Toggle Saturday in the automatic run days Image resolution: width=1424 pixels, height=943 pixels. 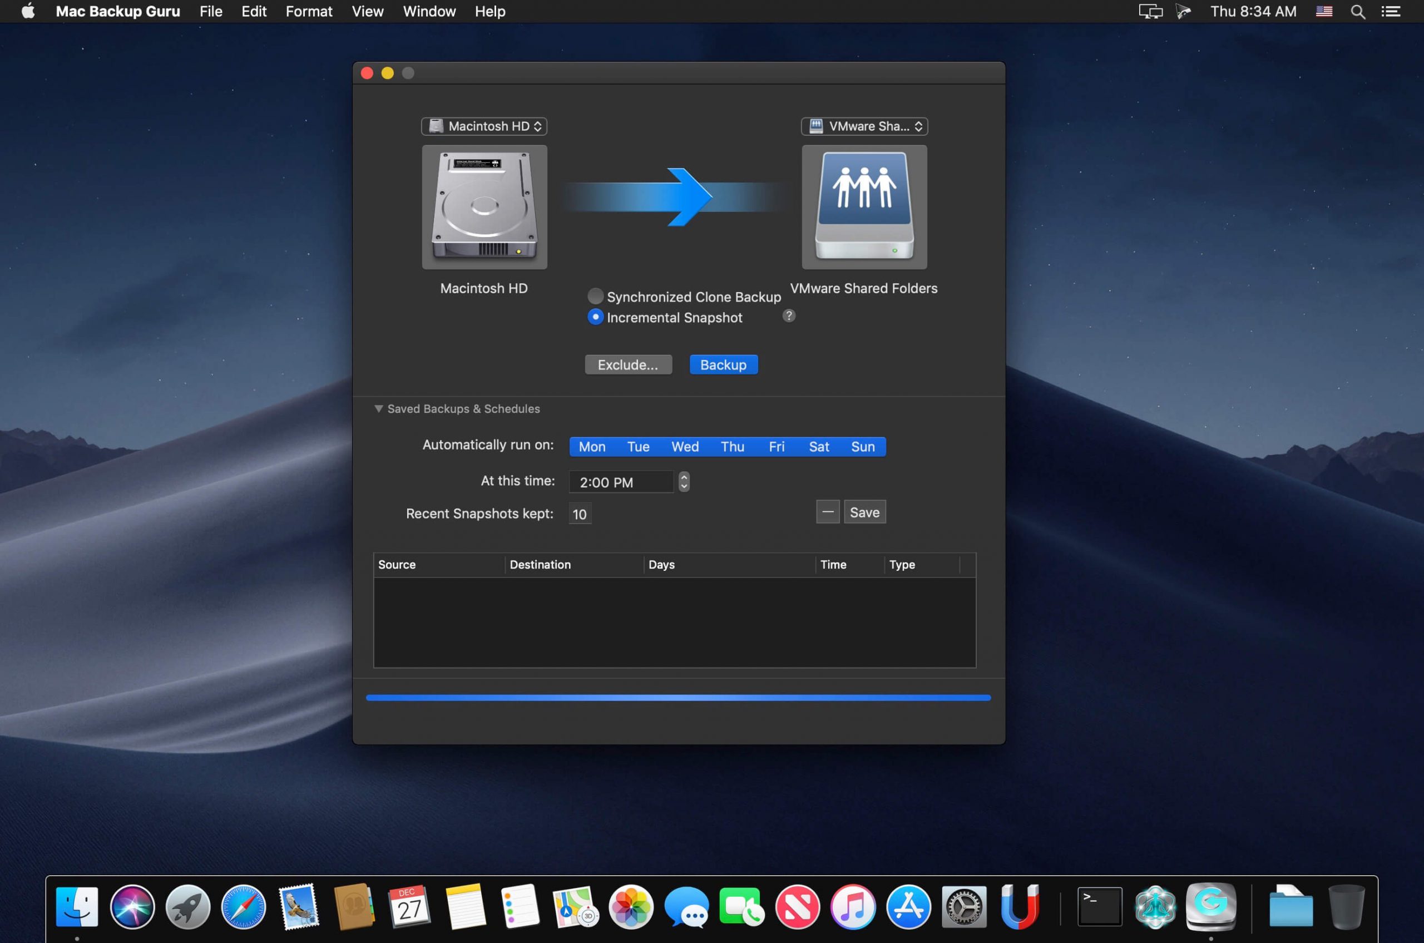818,446
